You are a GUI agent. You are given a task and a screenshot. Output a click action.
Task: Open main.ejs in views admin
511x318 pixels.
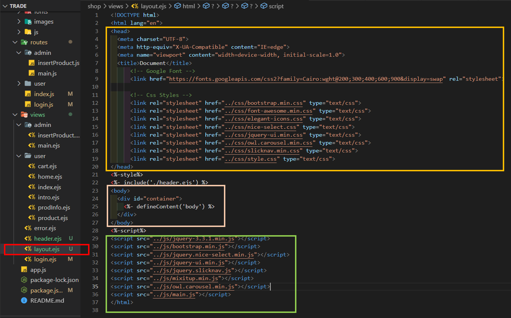49,146
